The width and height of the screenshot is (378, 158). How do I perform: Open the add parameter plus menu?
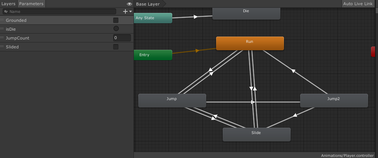(x=128, y=11)
